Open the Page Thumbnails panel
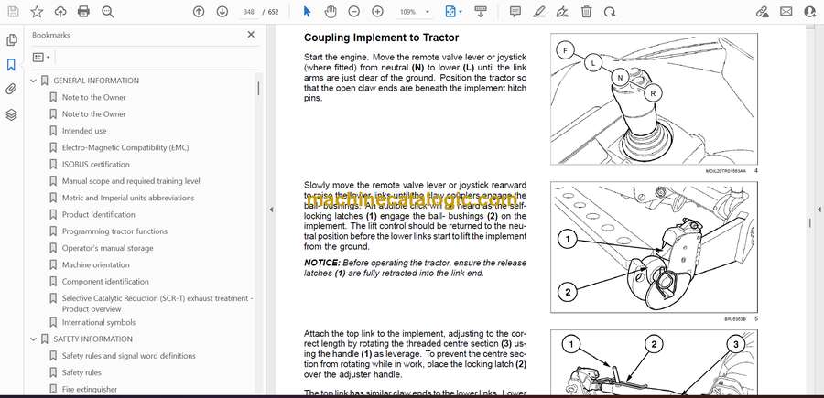 tap(12, 40)
